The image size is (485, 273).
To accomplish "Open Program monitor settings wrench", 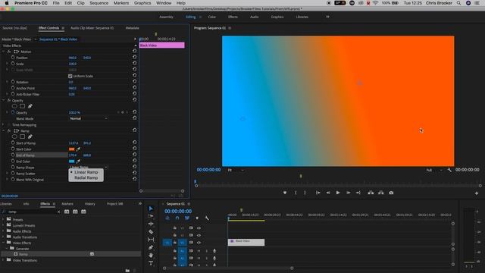I will click(449, 170).
